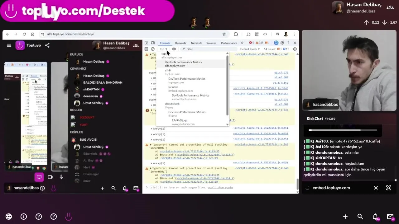Reload the browser page
The height and width of the screenshot is (224, 399).
(x=24, y=34)
